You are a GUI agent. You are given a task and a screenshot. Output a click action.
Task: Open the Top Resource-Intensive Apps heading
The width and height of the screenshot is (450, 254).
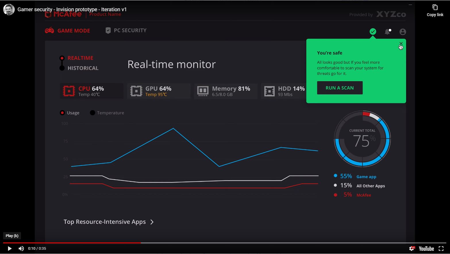pyautogui.click(x=105, y=222)
